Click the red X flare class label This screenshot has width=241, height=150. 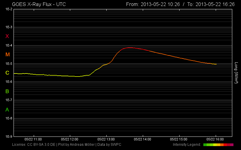(x=8, y=36)
